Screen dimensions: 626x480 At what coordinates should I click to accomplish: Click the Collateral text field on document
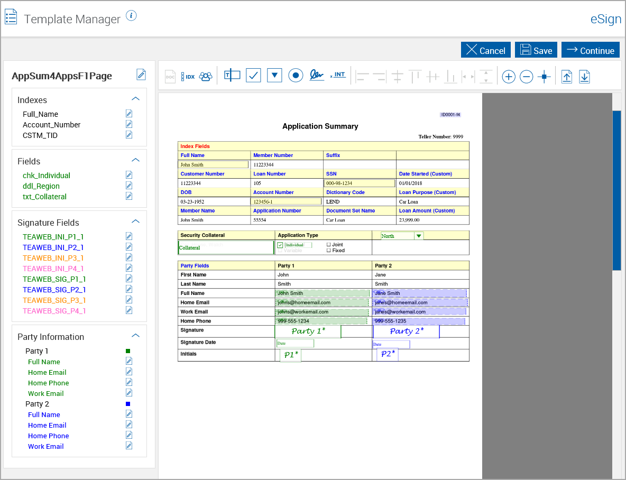coord(226,247)
